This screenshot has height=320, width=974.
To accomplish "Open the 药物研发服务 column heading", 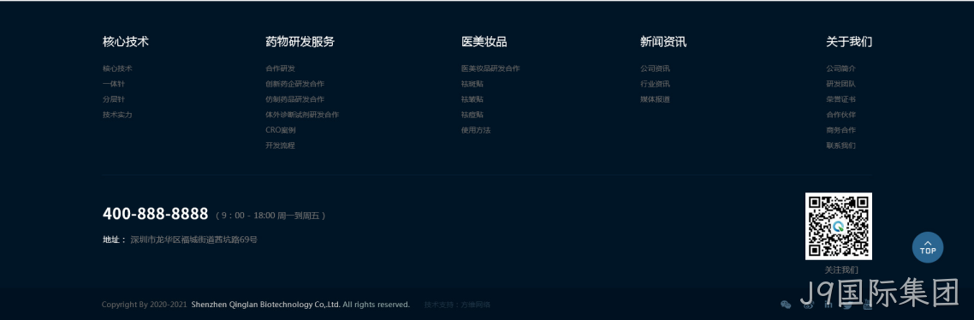I will pos(300,42).
